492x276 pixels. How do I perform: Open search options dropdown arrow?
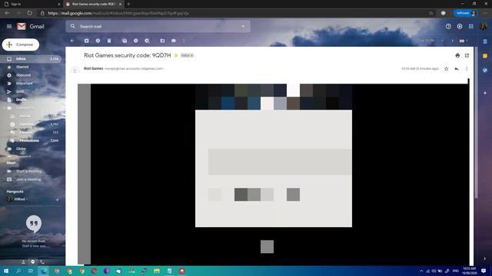243,27
